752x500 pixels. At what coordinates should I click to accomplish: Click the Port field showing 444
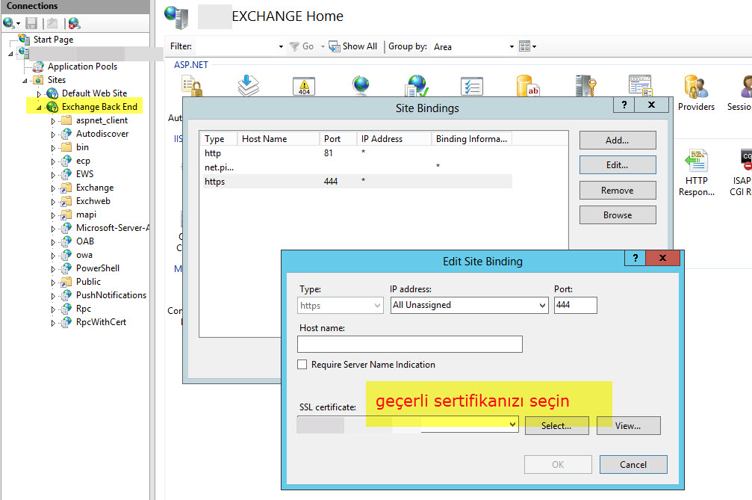(x=576, y=305)
